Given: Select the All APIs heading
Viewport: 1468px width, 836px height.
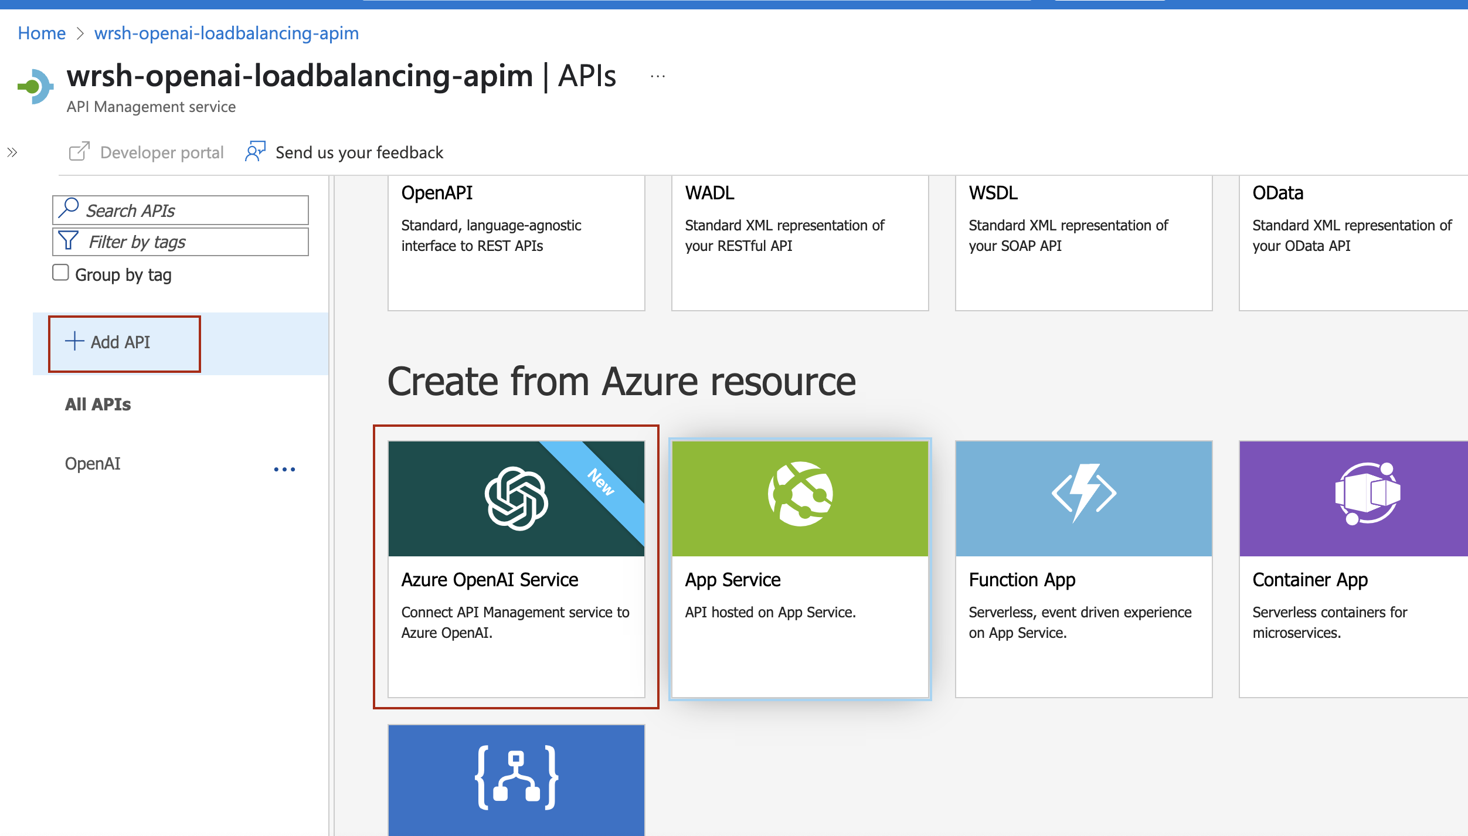Looking at the screenshot, I should pyautogui.click(x=98, y=405).
